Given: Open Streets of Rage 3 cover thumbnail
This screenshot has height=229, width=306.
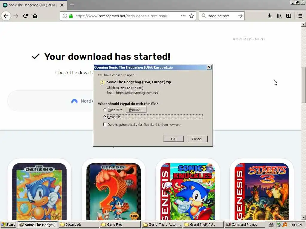Looking at the screenshot, I should 262,191.
